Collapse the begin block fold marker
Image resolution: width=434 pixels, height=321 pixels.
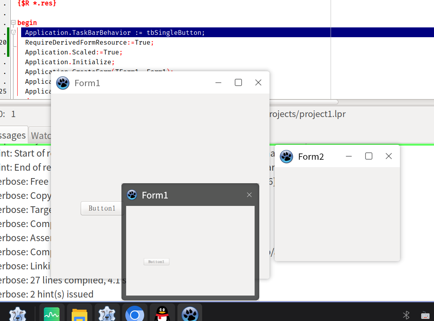13,22
